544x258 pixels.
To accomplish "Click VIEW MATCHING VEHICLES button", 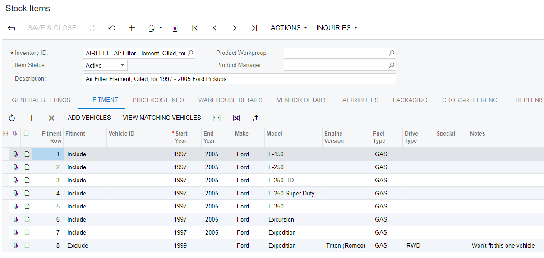I will click(x=162, y=118).
